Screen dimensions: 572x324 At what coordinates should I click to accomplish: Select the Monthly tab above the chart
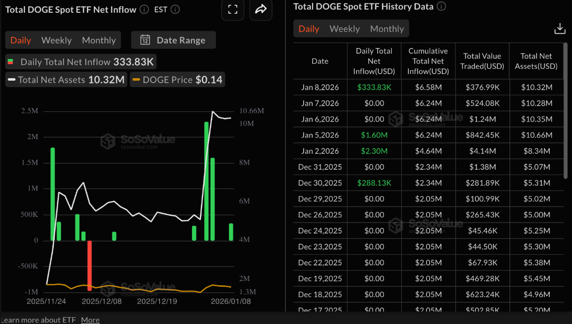pos(99,40)
